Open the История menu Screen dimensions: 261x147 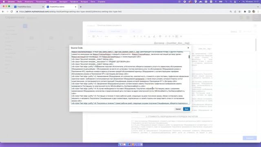pyautogui.click(x=53, y=2)
